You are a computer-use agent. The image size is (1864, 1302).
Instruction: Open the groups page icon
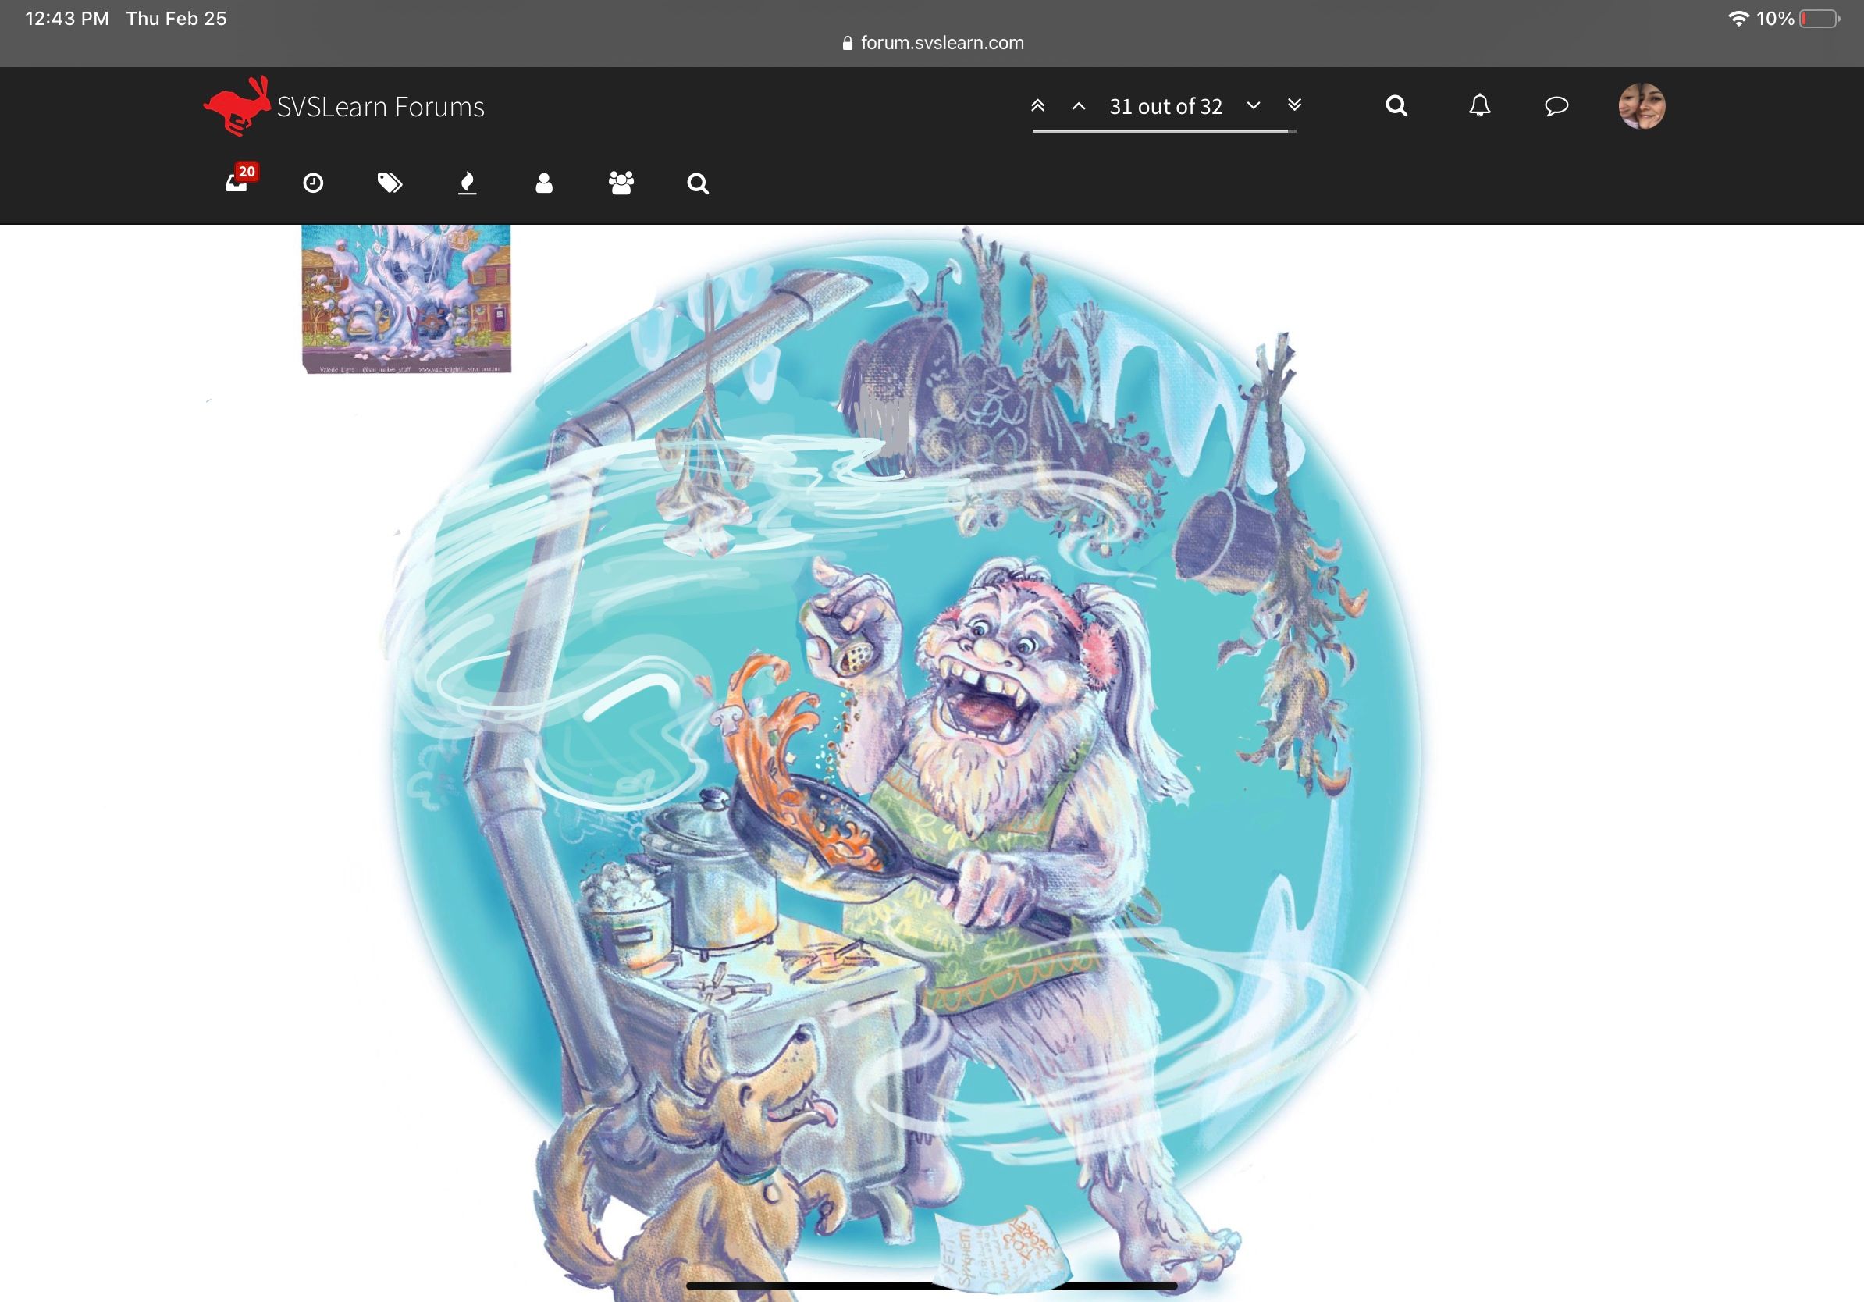click(621, 183)
